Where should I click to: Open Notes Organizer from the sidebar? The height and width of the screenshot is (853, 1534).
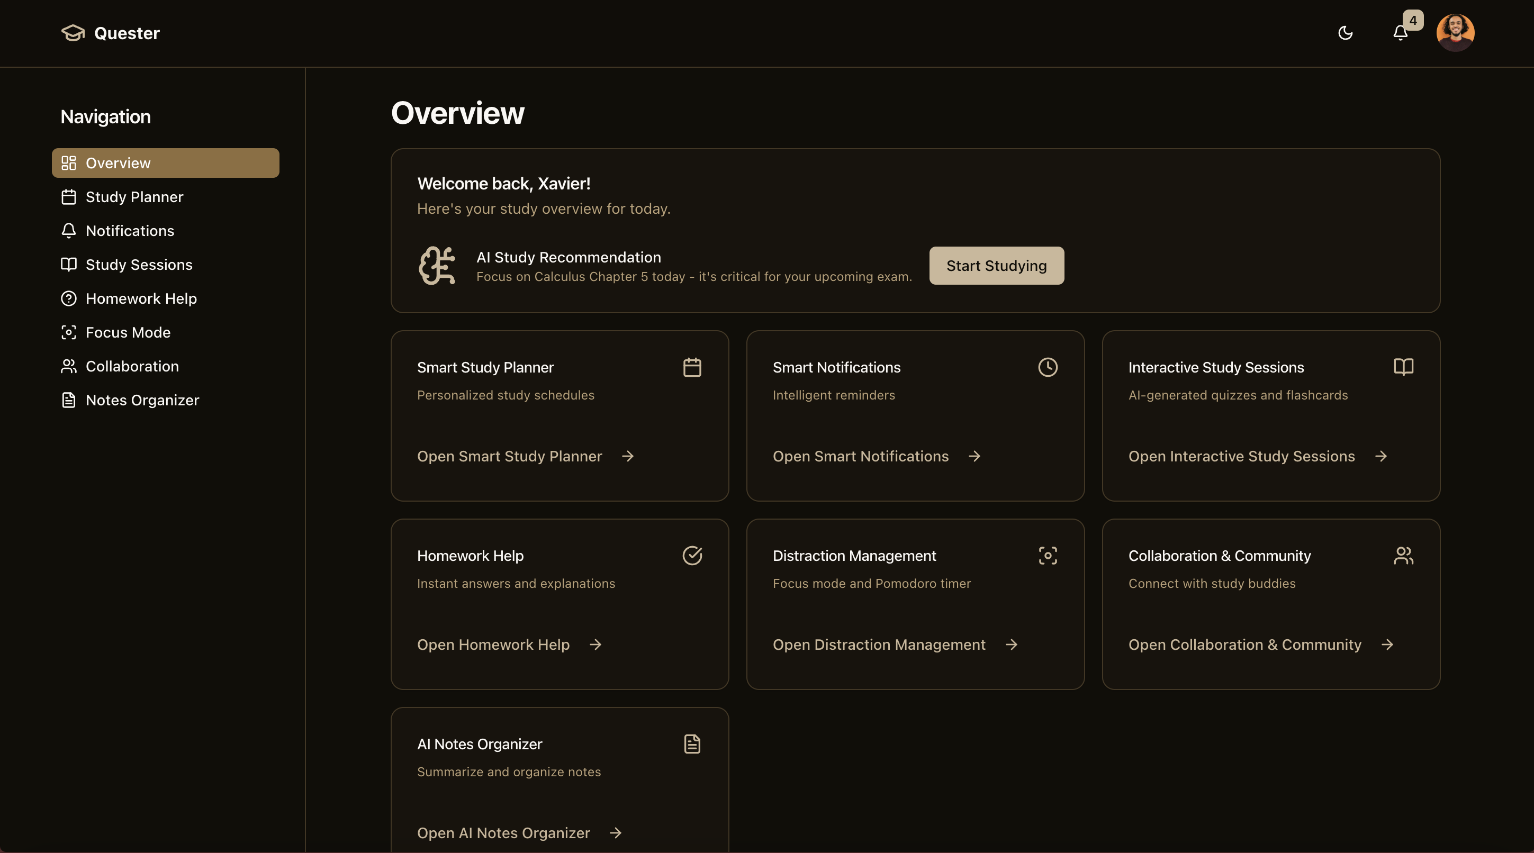[142, 400]
